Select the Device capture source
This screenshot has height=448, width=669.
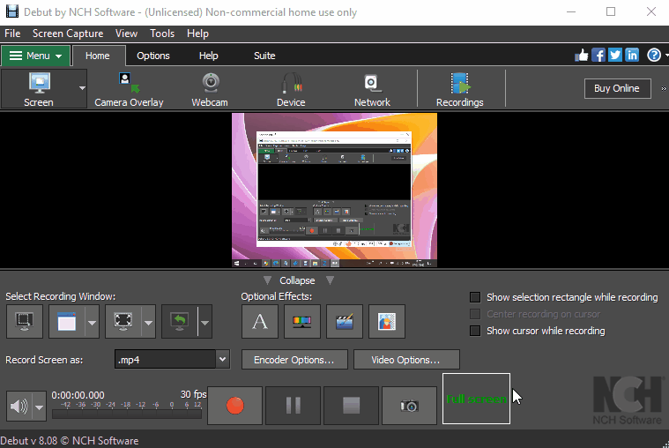point(291,89)
